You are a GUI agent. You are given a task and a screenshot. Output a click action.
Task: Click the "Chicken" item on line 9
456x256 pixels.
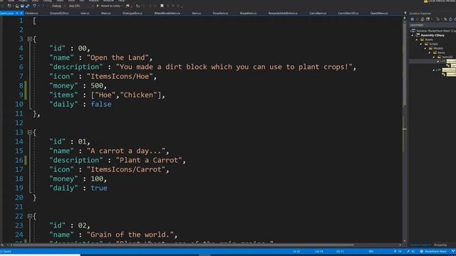(138, 95)
